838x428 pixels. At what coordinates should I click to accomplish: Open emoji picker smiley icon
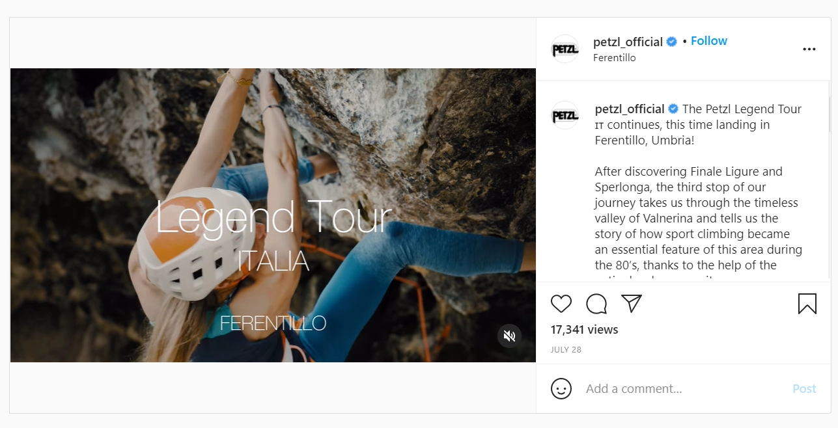point(561,389)
